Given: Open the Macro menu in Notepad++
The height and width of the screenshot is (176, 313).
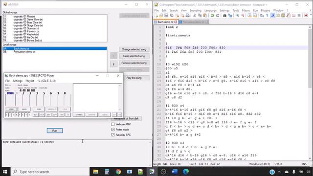Looking at the screenshot, I should (246, 10).
